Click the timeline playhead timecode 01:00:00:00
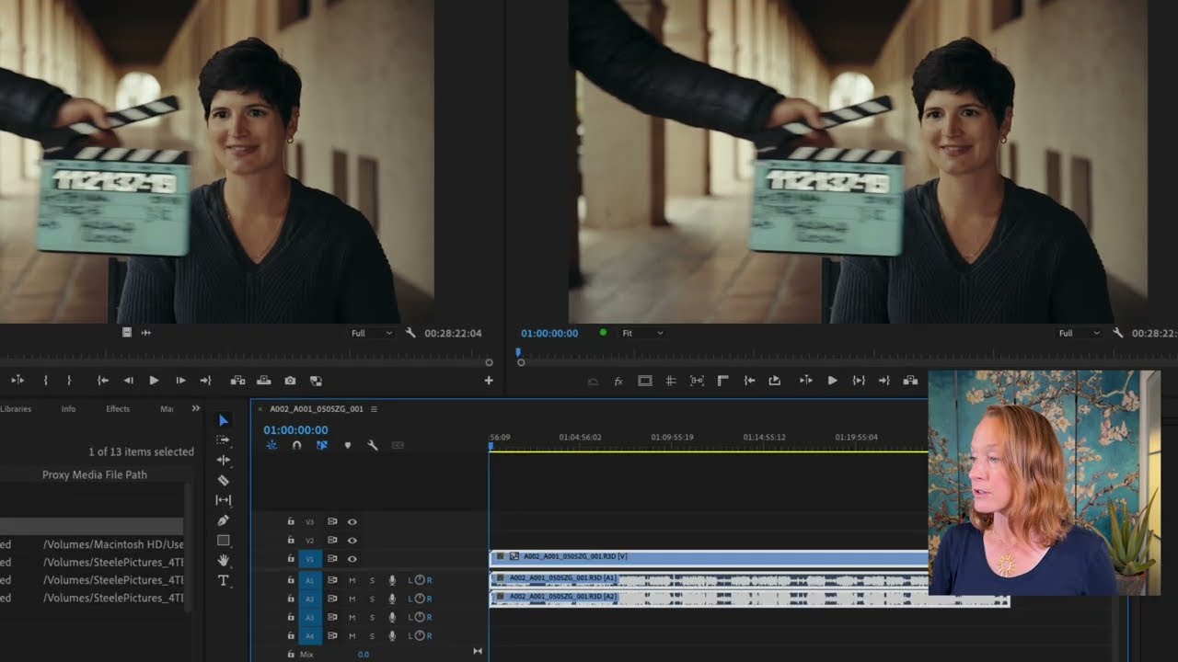Image resolution: width=1178 pixels, height=662 pixels. 295,429
